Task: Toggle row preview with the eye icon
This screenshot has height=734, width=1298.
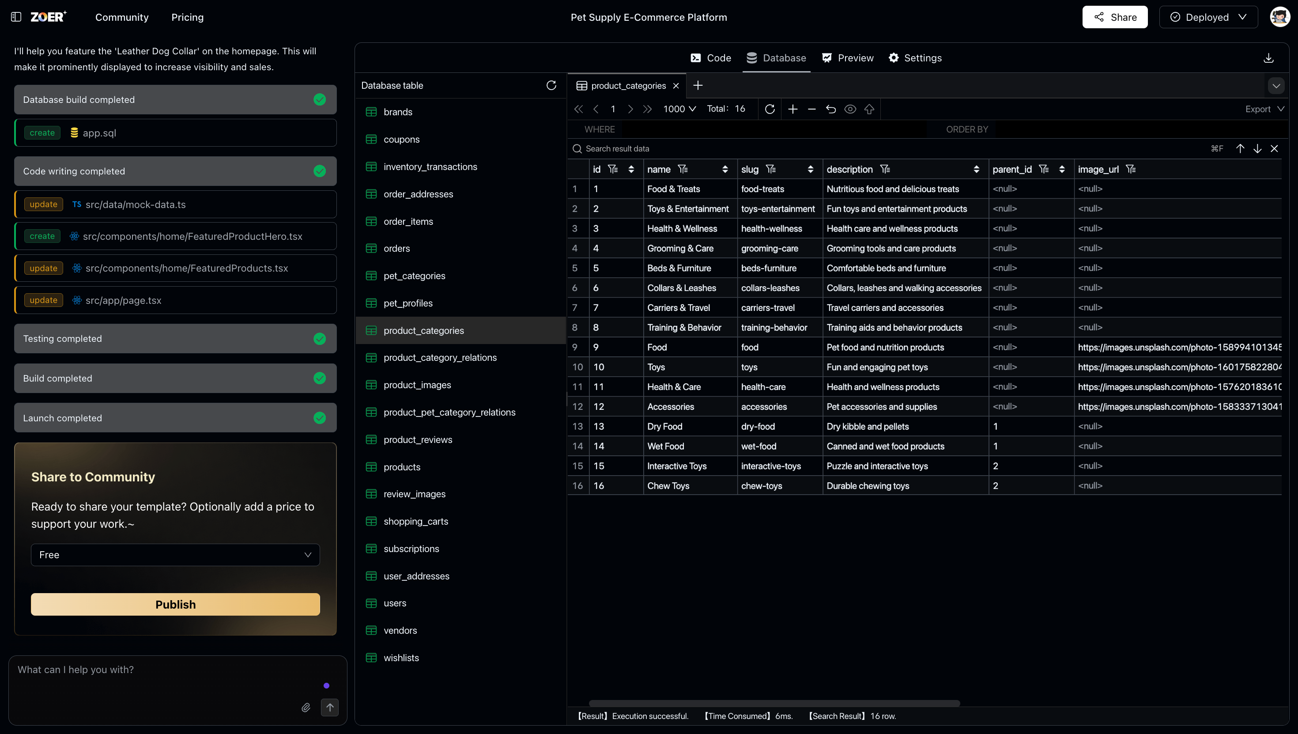Action: 851,109
